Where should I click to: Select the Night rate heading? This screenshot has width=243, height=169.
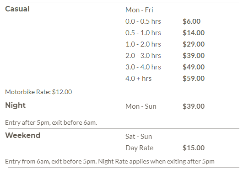click(x=16, y=106)
